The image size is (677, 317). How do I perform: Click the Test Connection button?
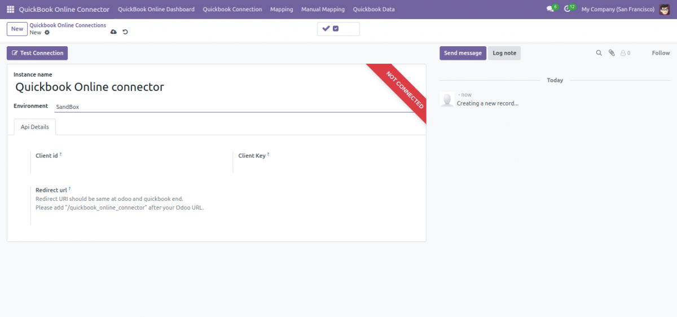pyautogui.click(x=37, y=53)
